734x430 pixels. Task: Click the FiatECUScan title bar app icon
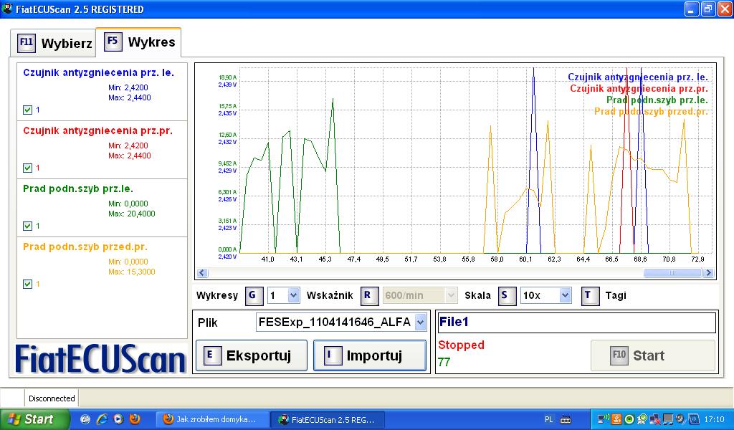coord(7,9)
